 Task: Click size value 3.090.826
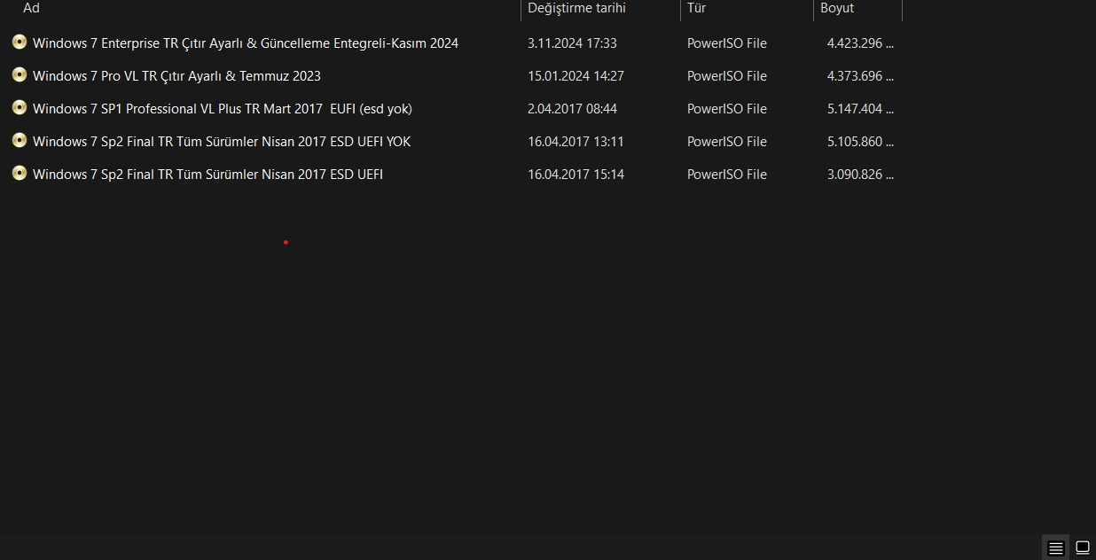(860, 174)
